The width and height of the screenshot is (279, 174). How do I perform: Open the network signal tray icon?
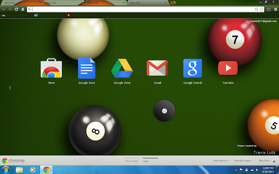click(x=252, y=170)
